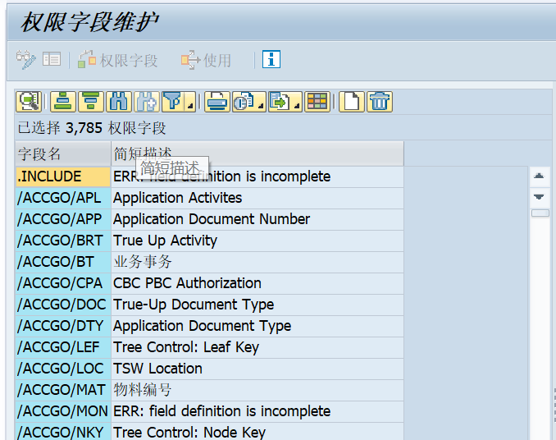Image resolution: width=556 pixels, height=440 pixels.
Task: Click the blank page create icon
Action: 352,102
